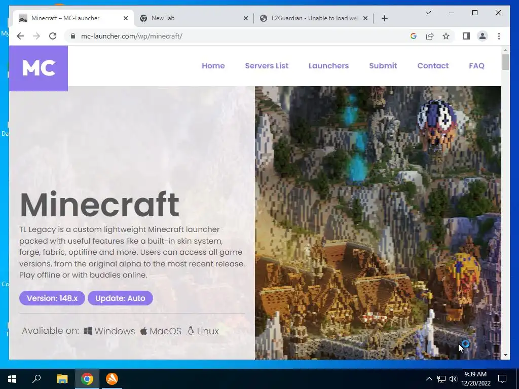This screenshot has height=389, width=519.
Task: Open Chrome's three-dot menu
Action: point(499,36)
